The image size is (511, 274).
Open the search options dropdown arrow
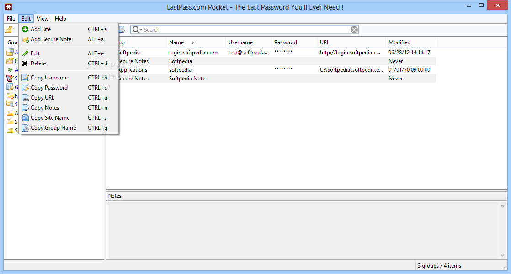coord(141,30)
